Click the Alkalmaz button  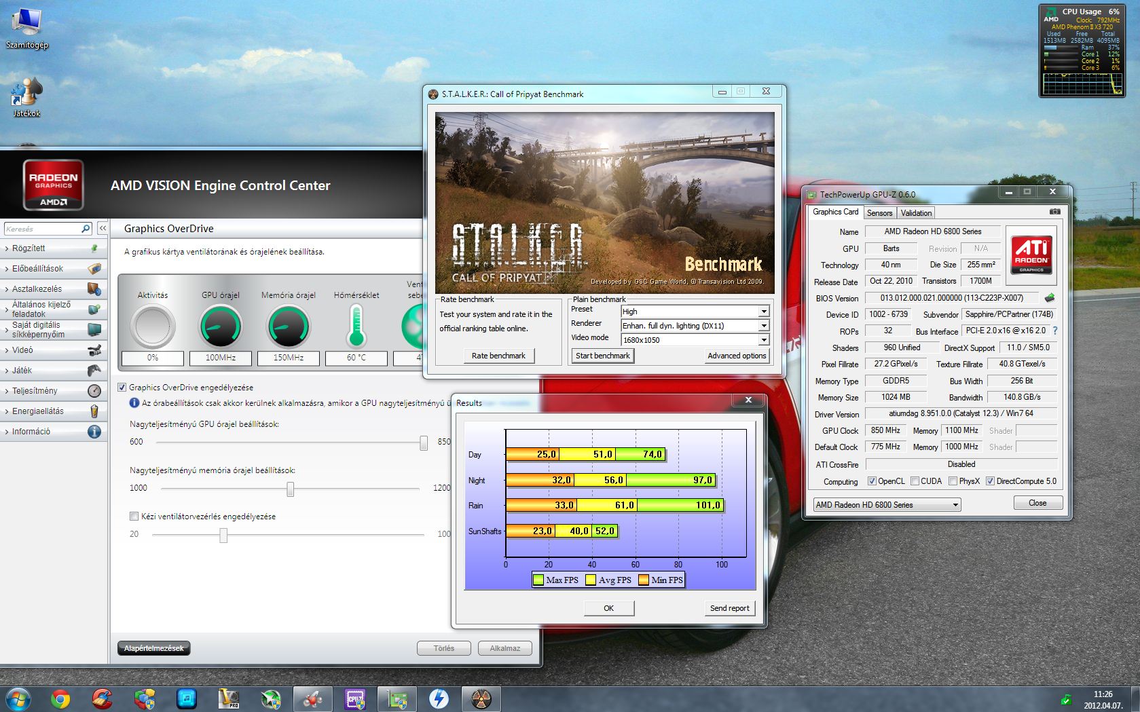pos(505,648)
